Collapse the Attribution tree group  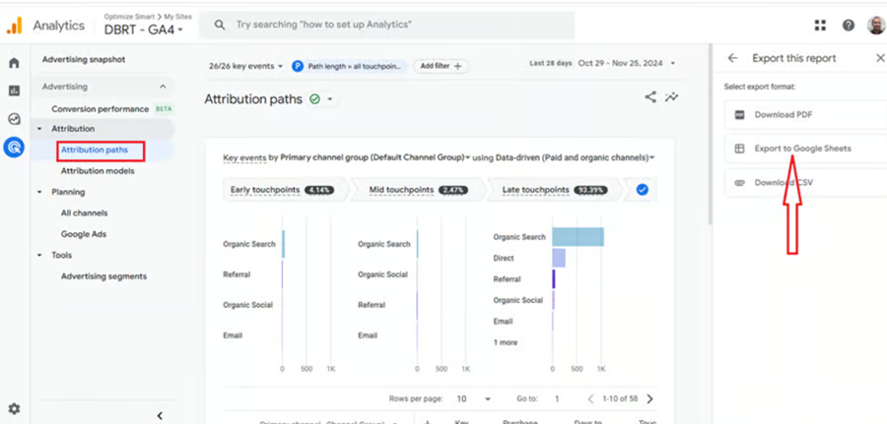tap(39, 129)
